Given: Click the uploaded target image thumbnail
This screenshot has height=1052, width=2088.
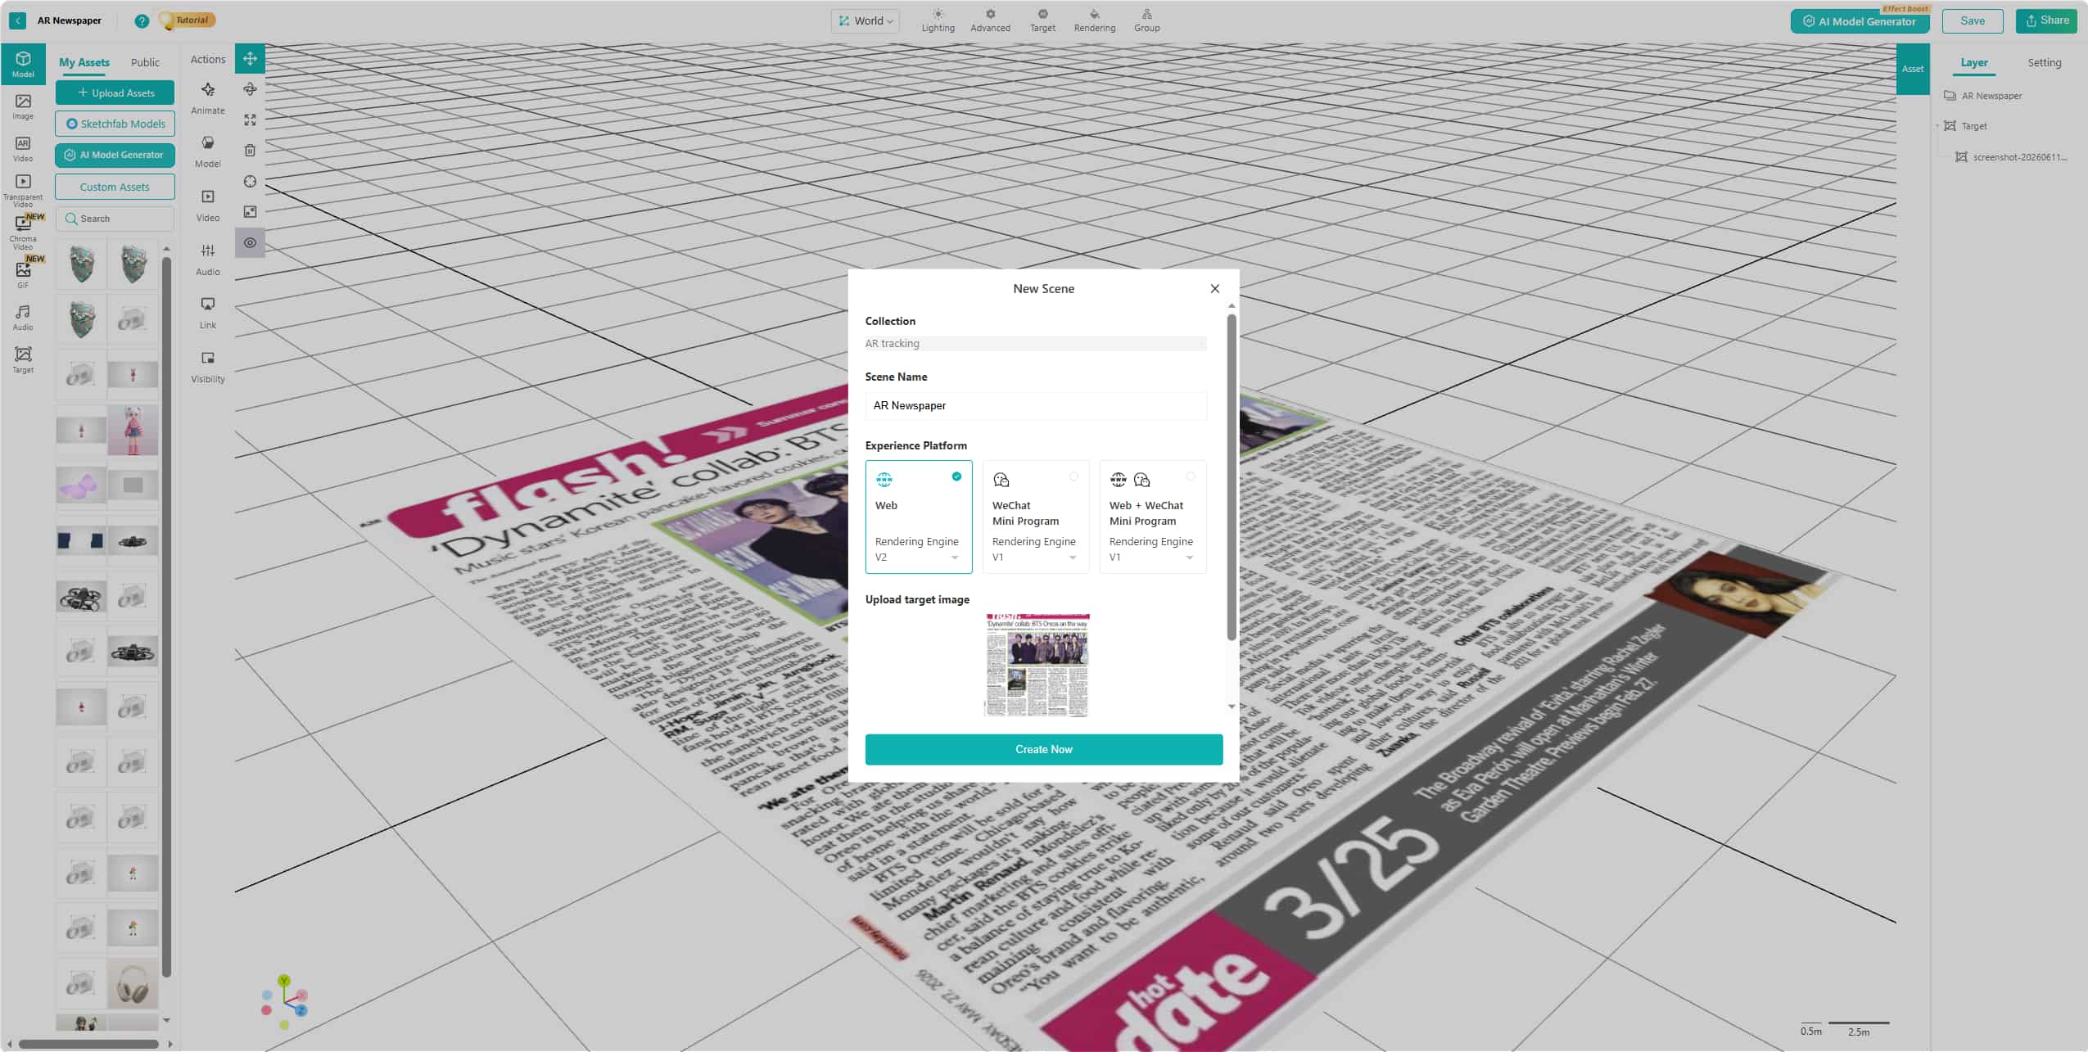Looking at the screenshot, I should tap(1037, 665).
